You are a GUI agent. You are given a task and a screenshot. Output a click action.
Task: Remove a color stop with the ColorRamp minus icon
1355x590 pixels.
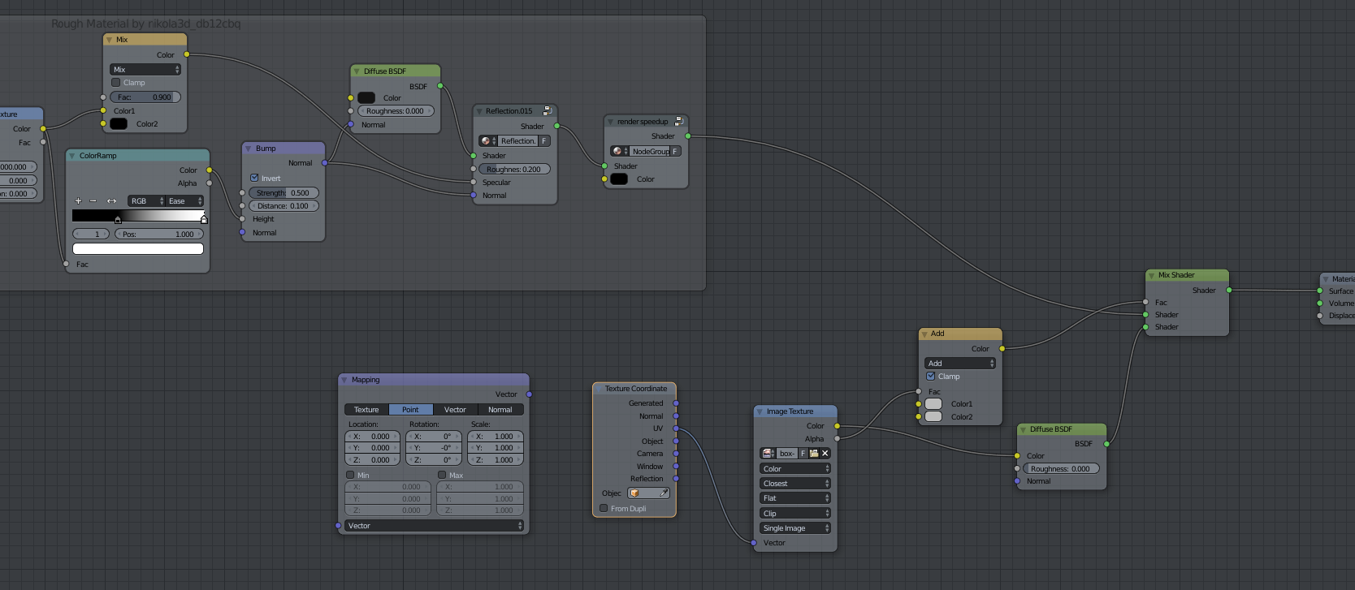point(93,200)
